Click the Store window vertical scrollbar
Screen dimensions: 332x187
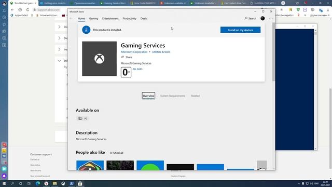point(273,52)
